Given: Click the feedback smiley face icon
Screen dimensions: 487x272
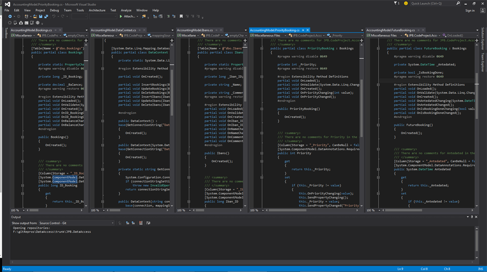Looking at the screenshot, I should 406,3.
